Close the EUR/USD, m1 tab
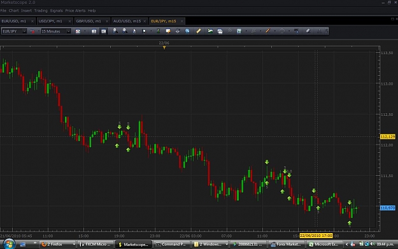Image resolution: width=398 pixels, height=249 pixels. click(32, 21)
